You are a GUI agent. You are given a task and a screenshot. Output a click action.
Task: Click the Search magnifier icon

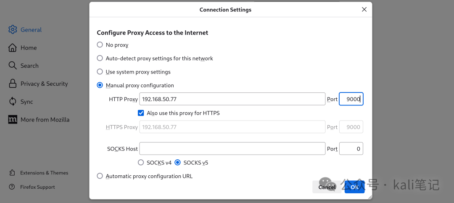click(13, 66)
